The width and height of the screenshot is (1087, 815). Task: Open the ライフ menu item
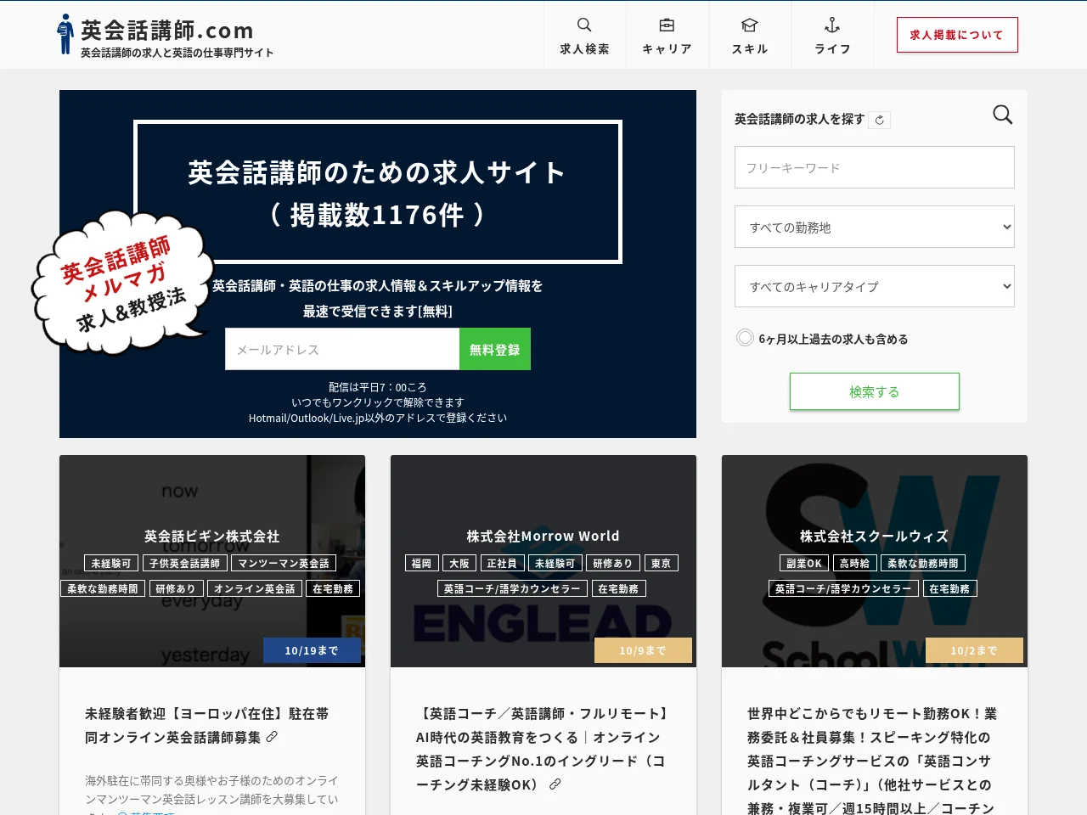(x=832, y=35)
